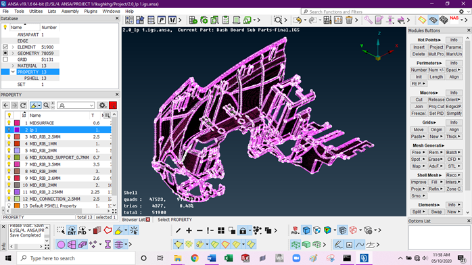472x265 pixels.
Task: Toggle visibility bulb for MIDSURFACE property
Action: click(x=9, y=123)
